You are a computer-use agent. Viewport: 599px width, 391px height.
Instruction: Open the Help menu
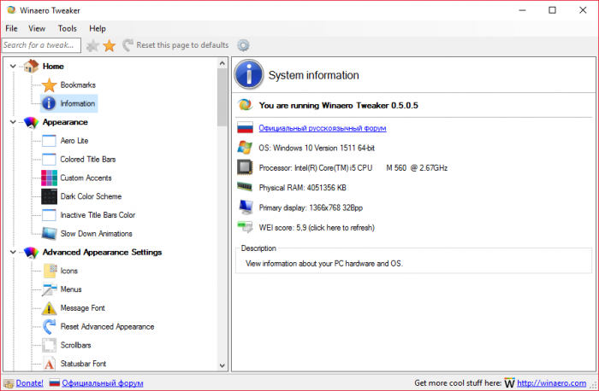click(98, 28)
